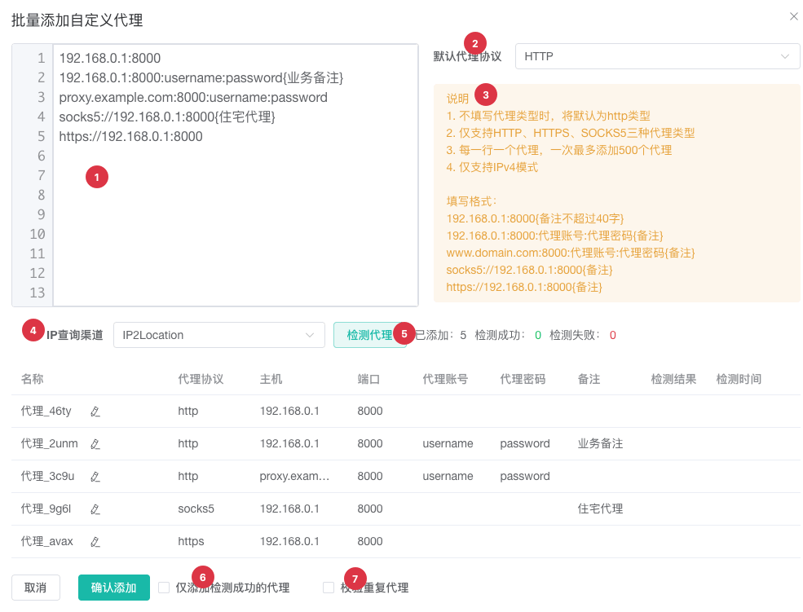803x612 pixels.
Task: Click instruction text 仅支持IPv4模式
Action: pyautogui.click(x=492, y=167)
